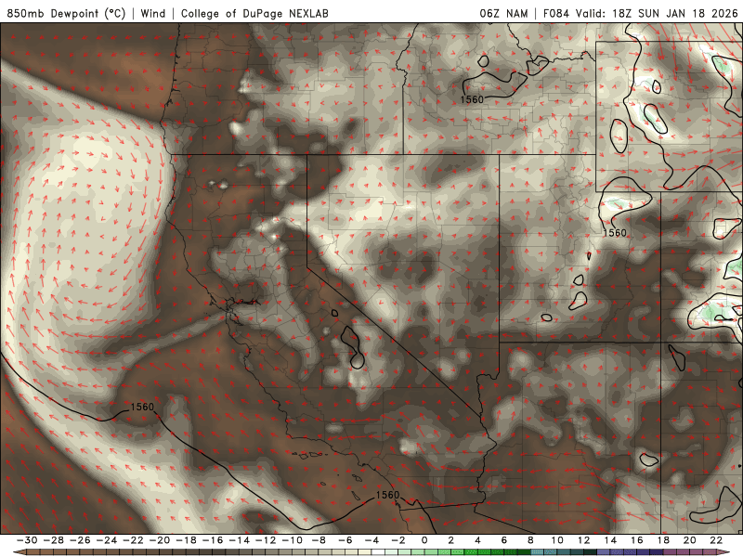Click the 10 value on the color scale
Viewport: 743px width, 557px height.
(x=557, y=540)
